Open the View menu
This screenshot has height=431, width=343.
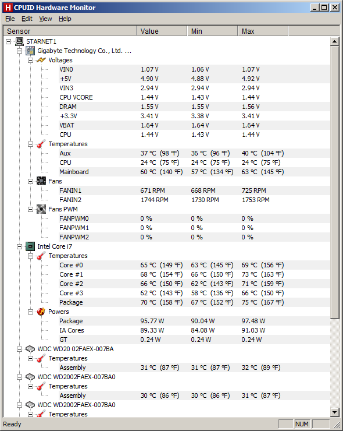45,19
